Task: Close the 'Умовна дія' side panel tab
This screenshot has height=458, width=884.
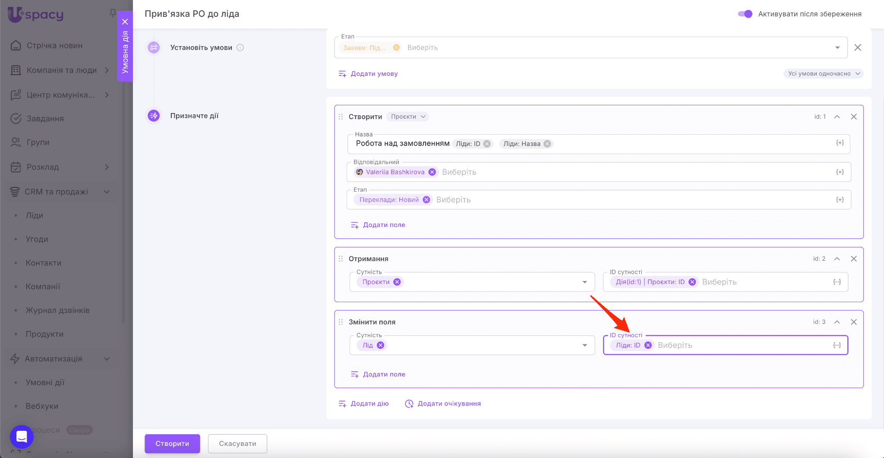Action: (x=125, y=22)
